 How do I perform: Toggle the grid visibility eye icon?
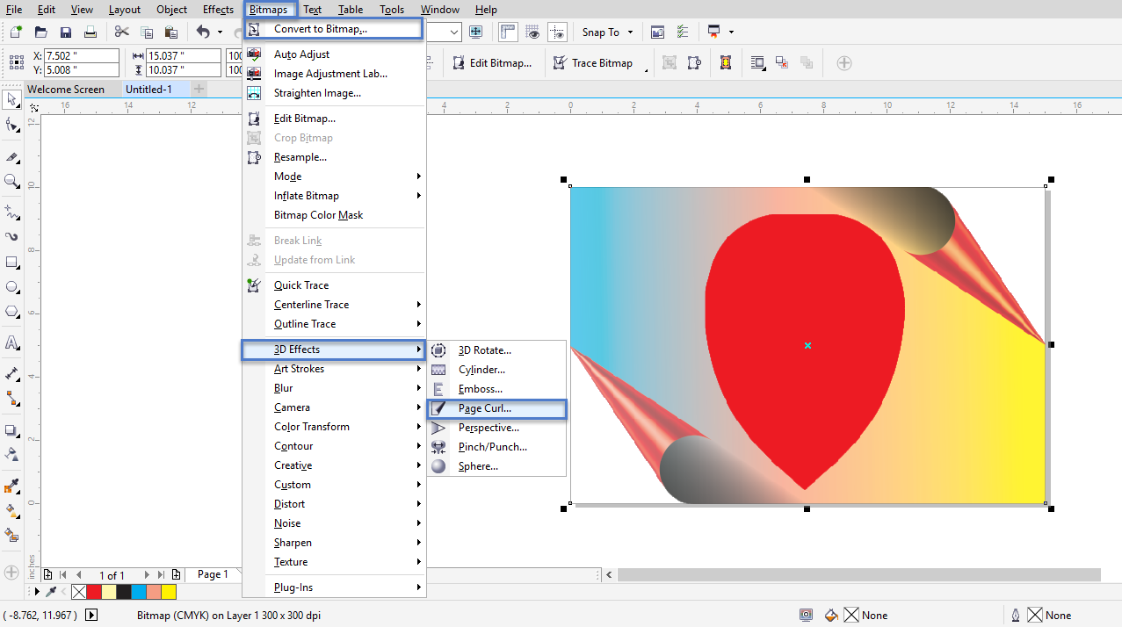532,32
